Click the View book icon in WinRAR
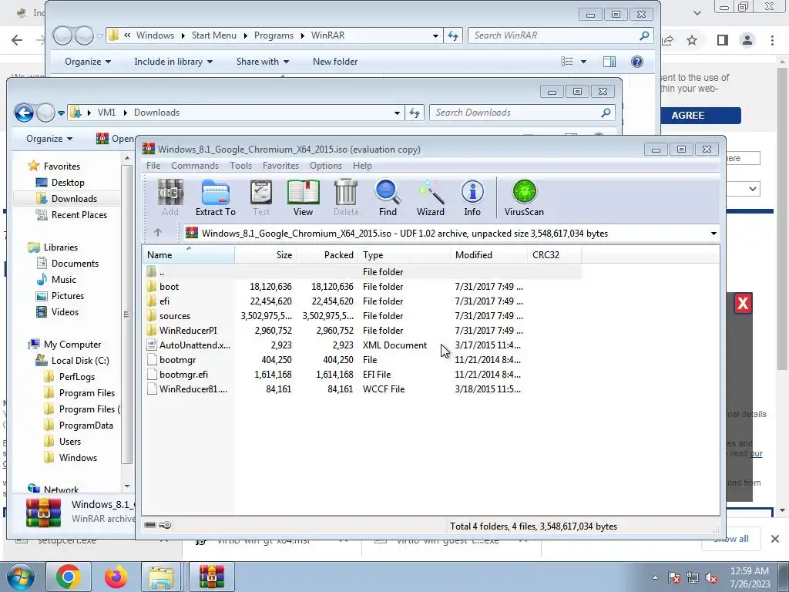The height and width of the screenshot is (592, 789). coord(303,197)
